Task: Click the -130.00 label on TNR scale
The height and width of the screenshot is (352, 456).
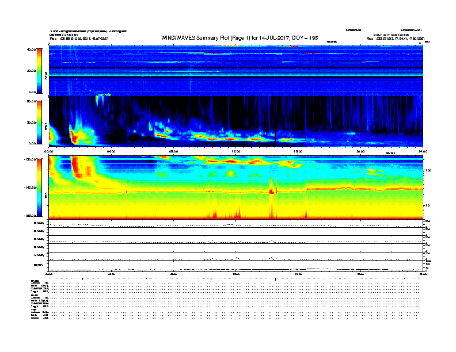Action: (x=31, y=159)
